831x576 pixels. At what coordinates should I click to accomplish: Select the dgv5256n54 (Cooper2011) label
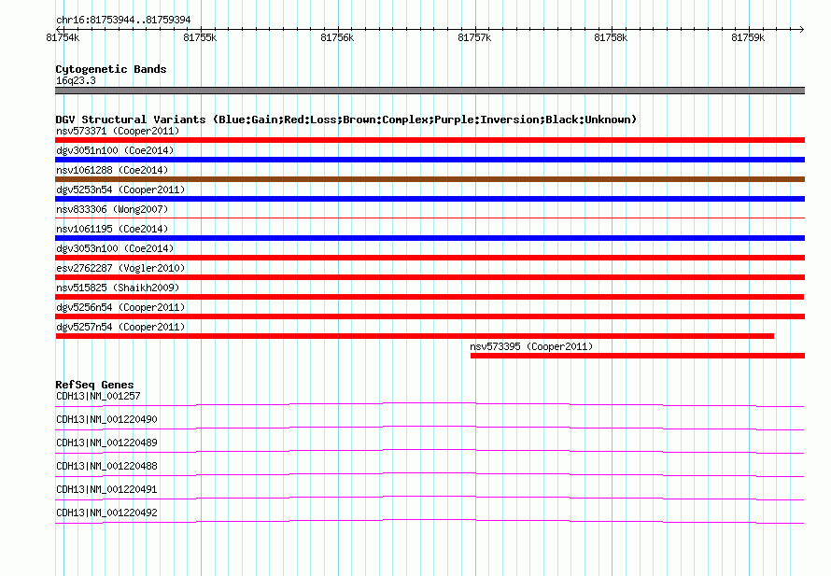coord(120,307)
